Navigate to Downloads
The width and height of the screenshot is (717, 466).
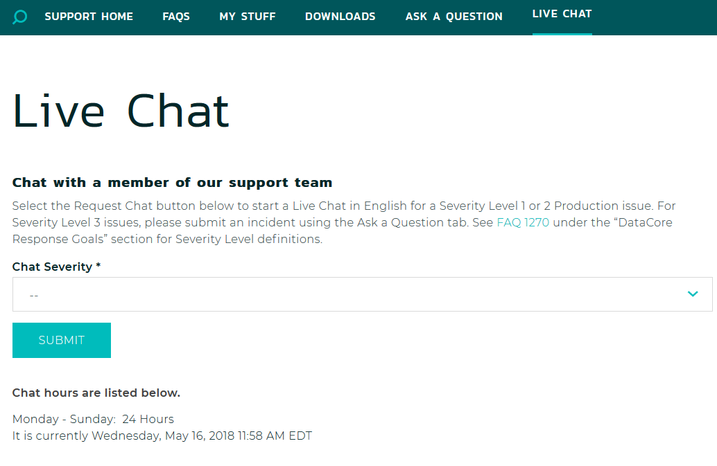click(x=340, y=17)
